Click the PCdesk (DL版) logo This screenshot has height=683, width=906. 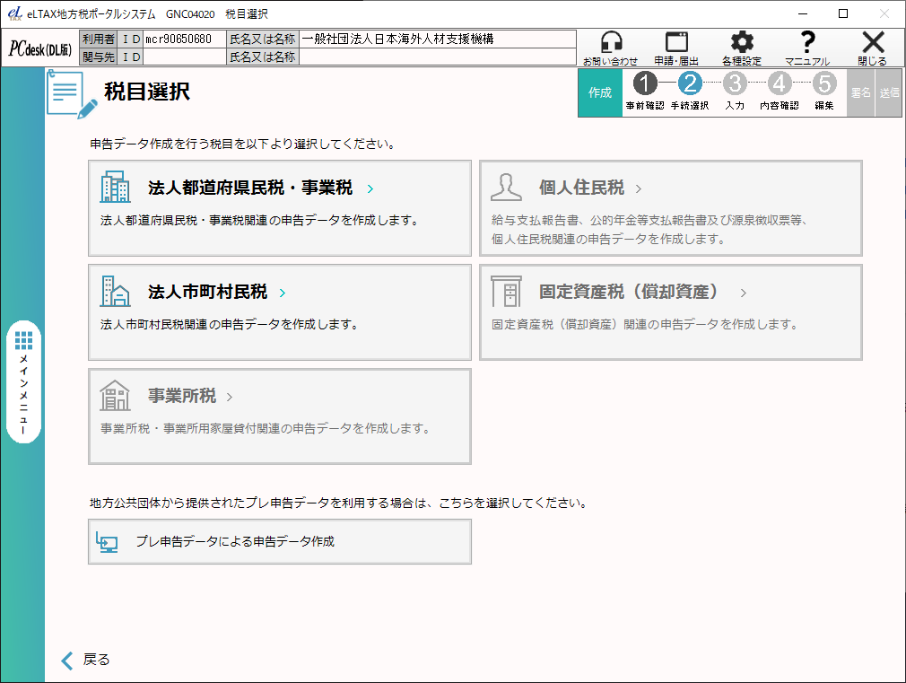(x=39, y=49)
